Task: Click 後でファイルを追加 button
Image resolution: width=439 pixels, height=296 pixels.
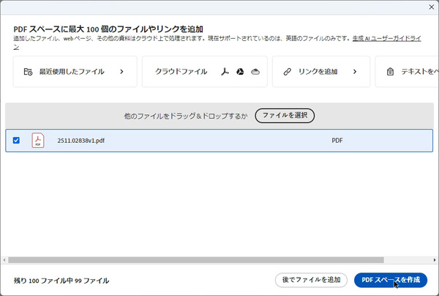Action: tap(311, 280)
